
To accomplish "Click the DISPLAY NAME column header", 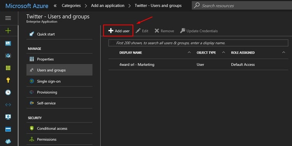I will (x=131, y=53).
